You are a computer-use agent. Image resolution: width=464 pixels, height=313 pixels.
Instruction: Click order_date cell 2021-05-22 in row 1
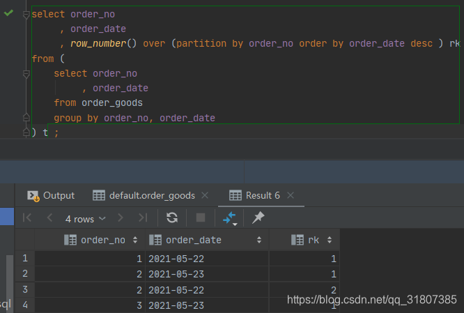pyautogui.click(x=207, y=259)
